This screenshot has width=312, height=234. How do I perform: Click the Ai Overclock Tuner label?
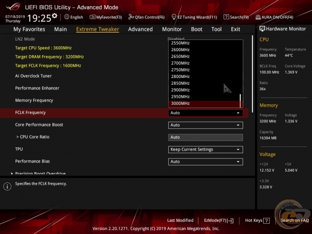click(33, 76)
